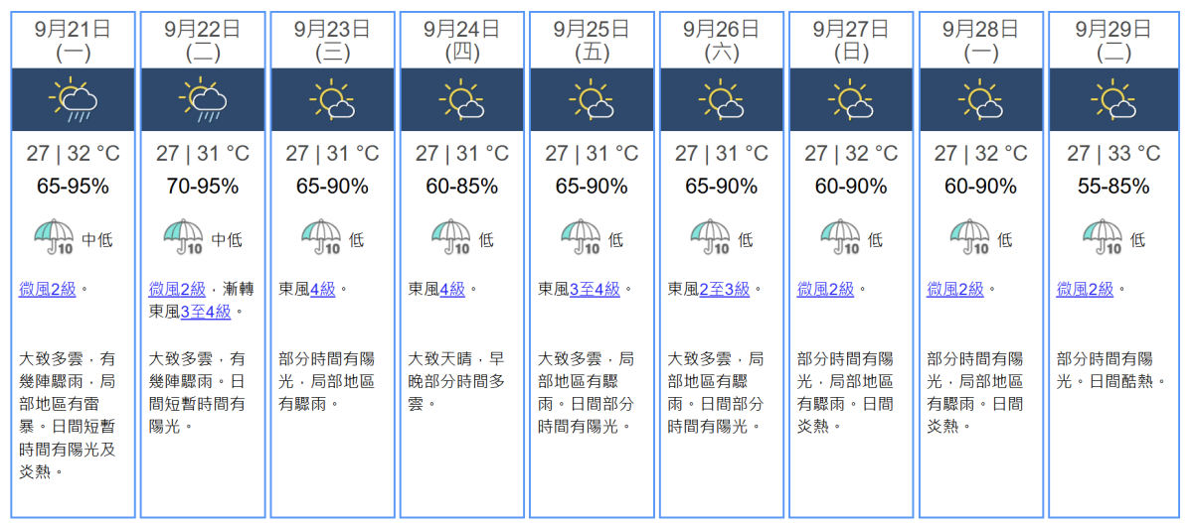
Task: Click the showers weather icon for 9月22日
Action: point(203,100)
